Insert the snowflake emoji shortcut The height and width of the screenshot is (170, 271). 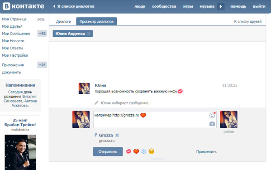(x=143, y=151)
